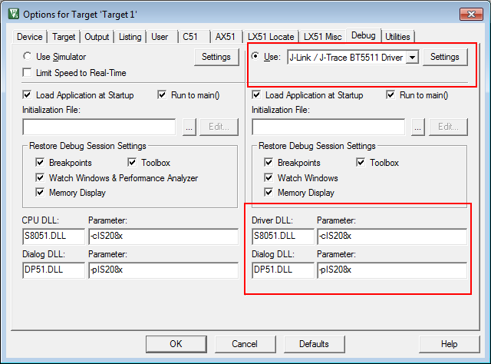
Task: Close the Options for Target dialog
Action: point(470,14)
